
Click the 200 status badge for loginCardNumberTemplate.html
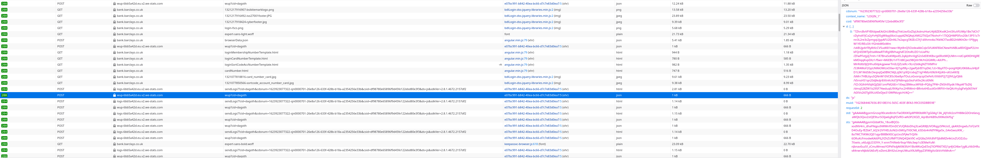pos(4,59)
